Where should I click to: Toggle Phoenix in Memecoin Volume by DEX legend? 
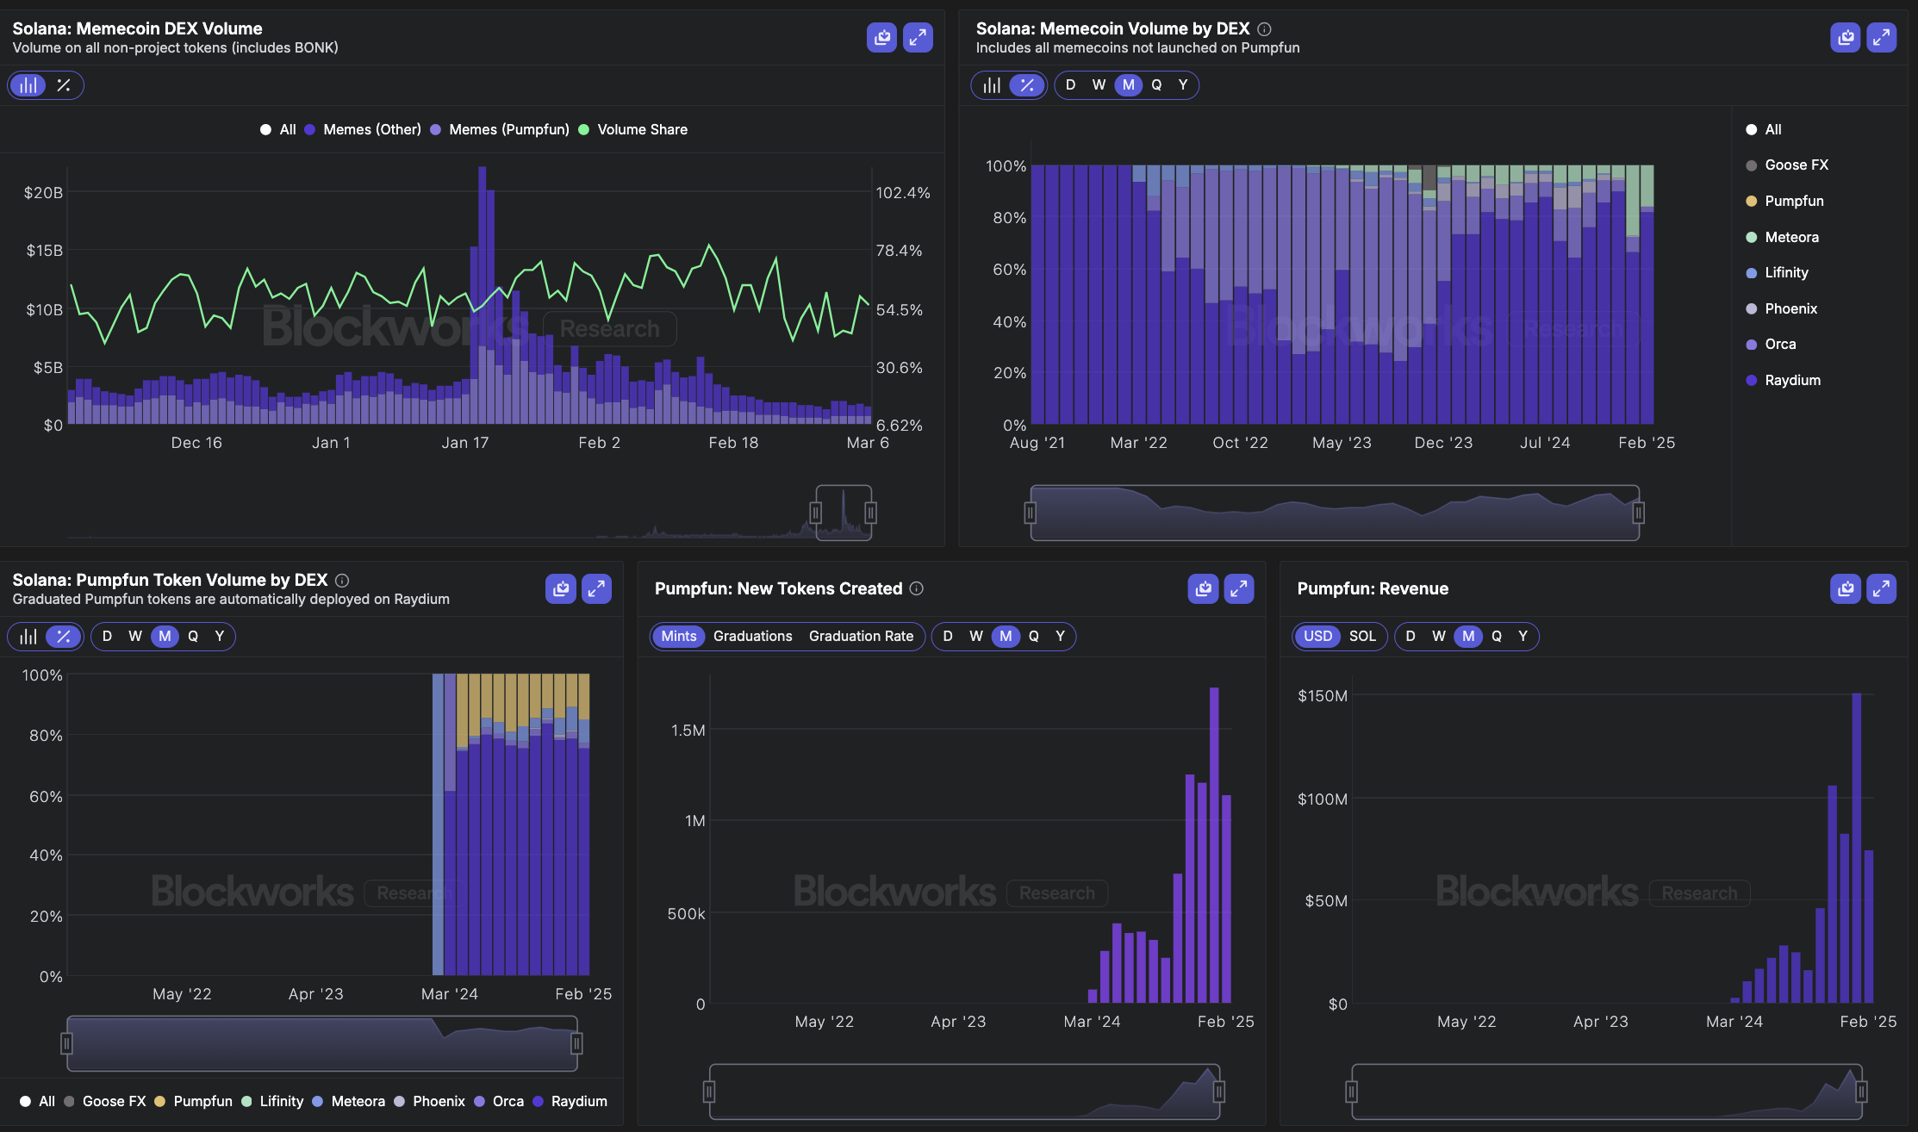(1781, 309)
